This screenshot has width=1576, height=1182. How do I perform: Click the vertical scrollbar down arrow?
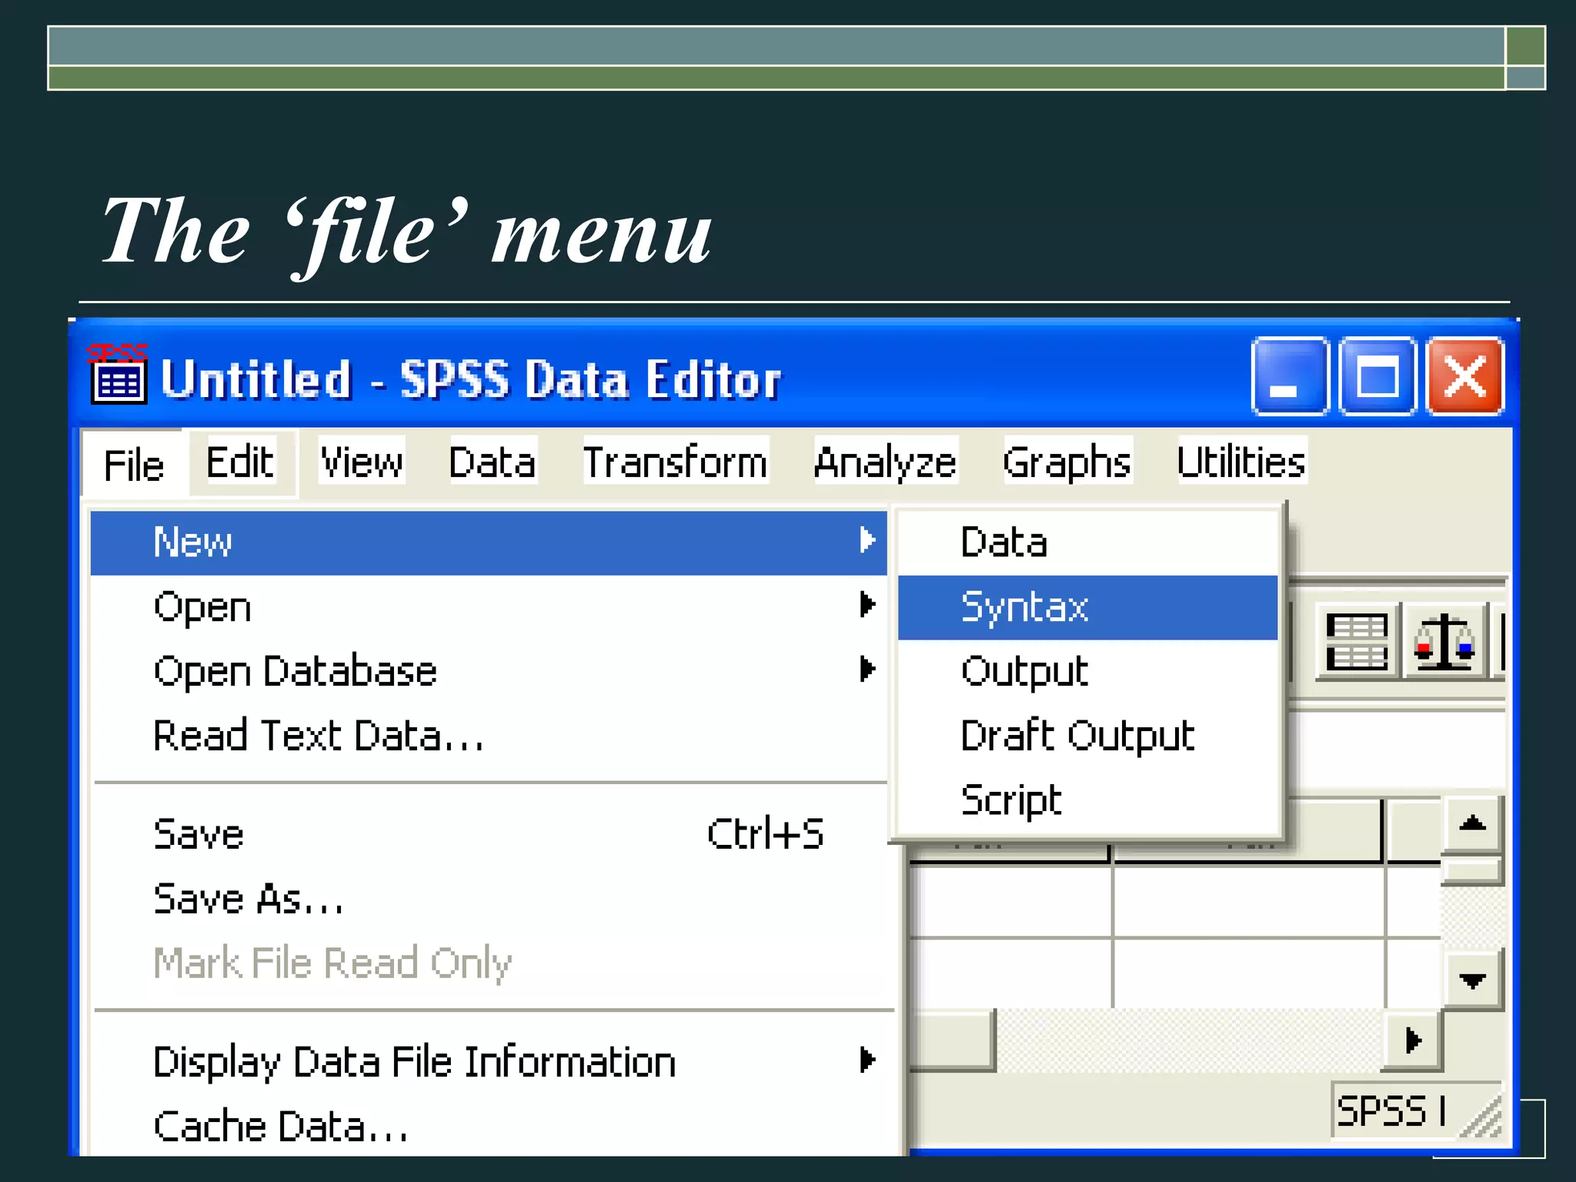click(1472, 980)
